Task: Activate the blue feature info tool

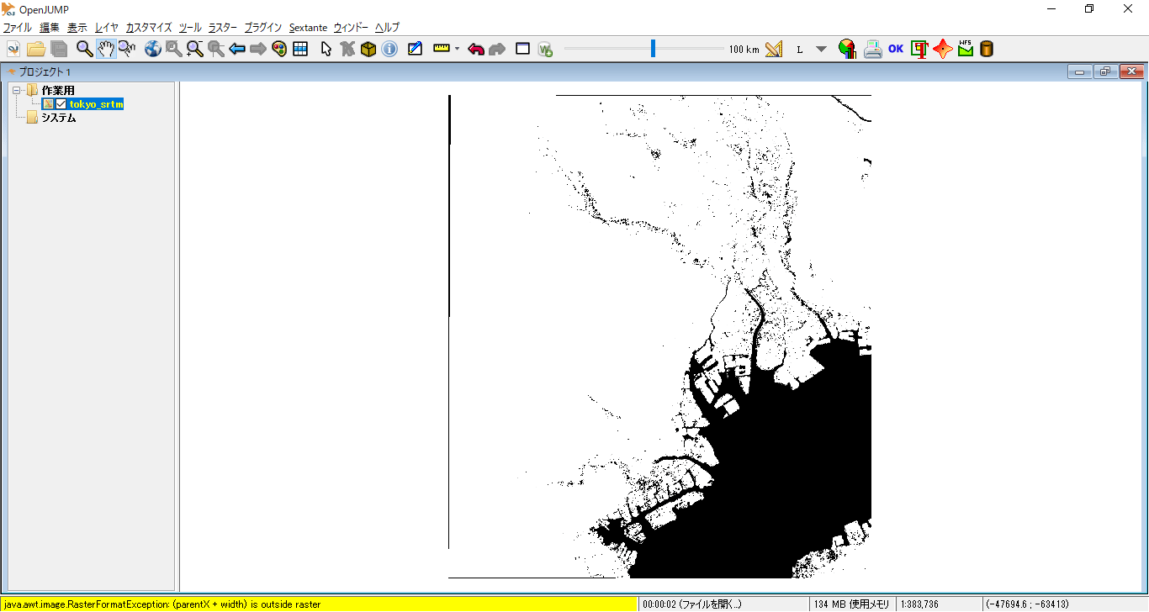Action: (x=389, y=49)
